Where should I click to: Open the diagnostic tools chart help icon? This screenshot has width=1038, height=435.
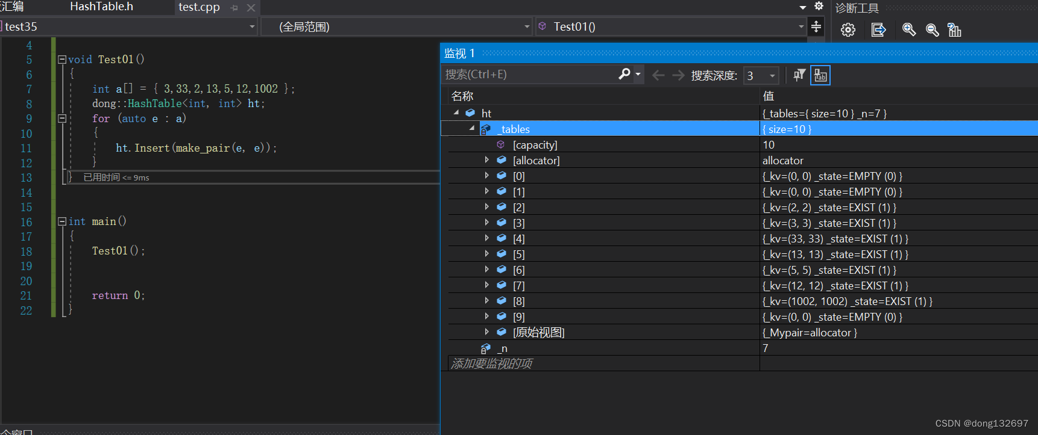(954, 29)
